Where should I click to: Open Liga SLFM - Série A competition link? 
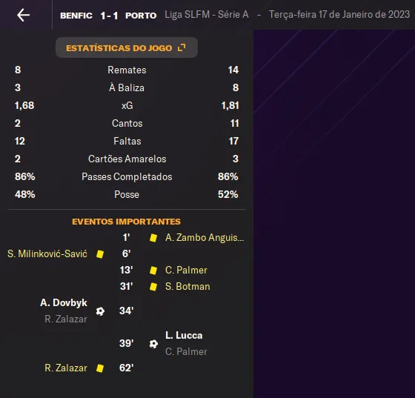pos(207,15)
